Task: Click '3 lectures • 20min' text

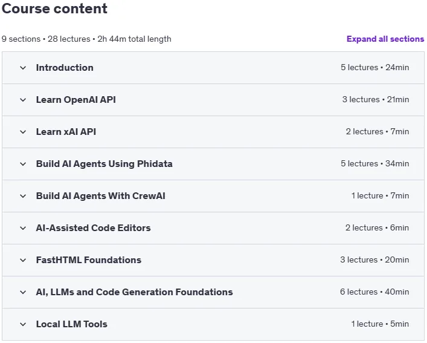Action: [x=374, y=260]
